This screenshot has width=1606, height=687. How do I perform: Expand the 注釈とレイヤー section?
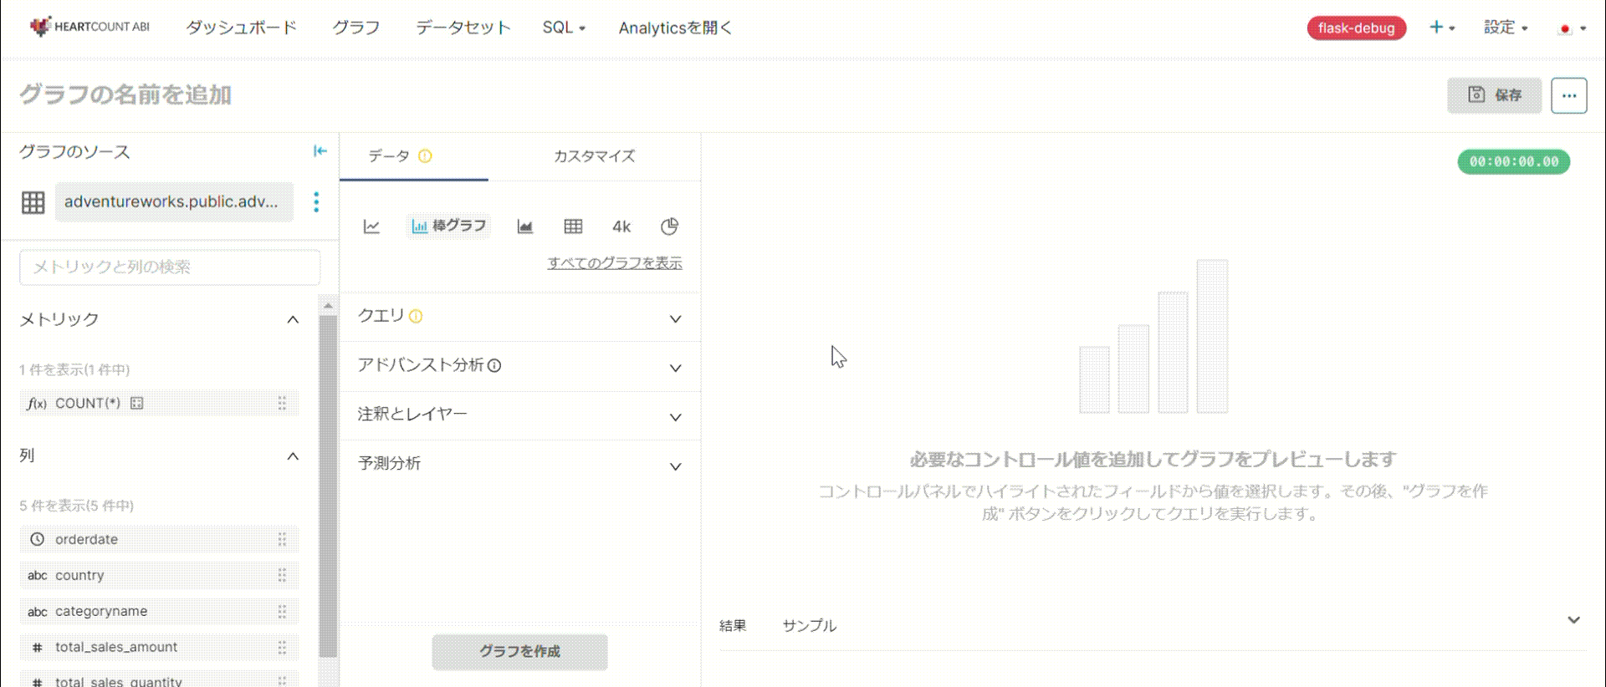(675, 417)
